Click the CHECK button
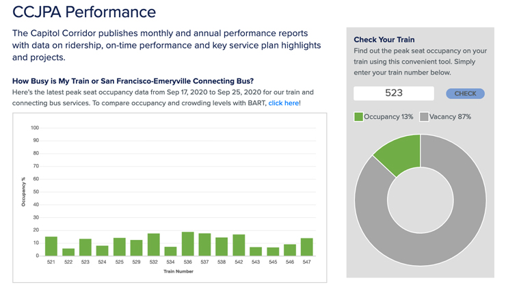The height and width of the screenshot is (287, 506). click(x=465, y=94)
